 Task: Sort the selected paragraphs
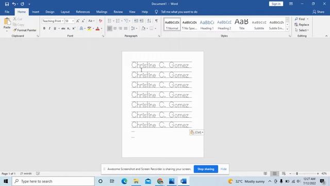(x=149, y=21)
